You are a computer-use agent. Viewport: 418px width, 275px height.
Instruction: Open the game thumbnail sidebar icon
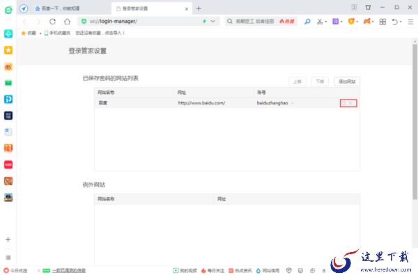(8, 198)
